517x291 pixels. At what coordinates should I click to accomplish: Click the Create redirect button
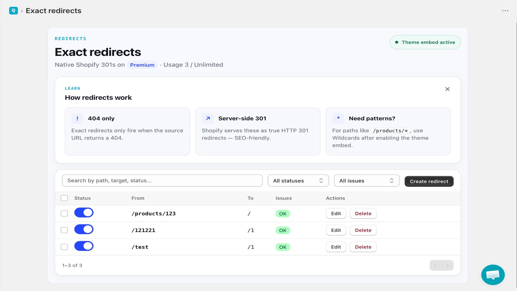coord(429,181)
